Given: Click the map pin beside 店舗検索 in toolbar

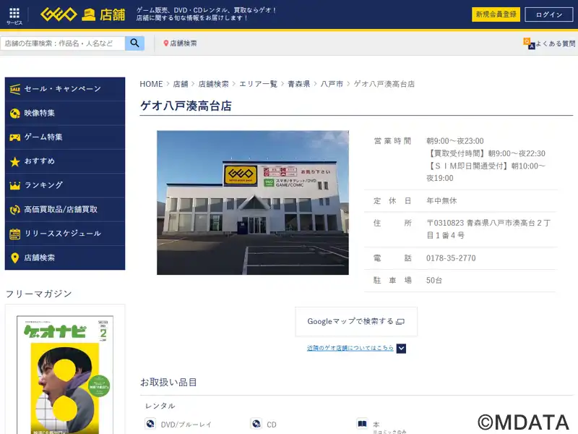Looking at the screenshot, I should click(166, 43).
